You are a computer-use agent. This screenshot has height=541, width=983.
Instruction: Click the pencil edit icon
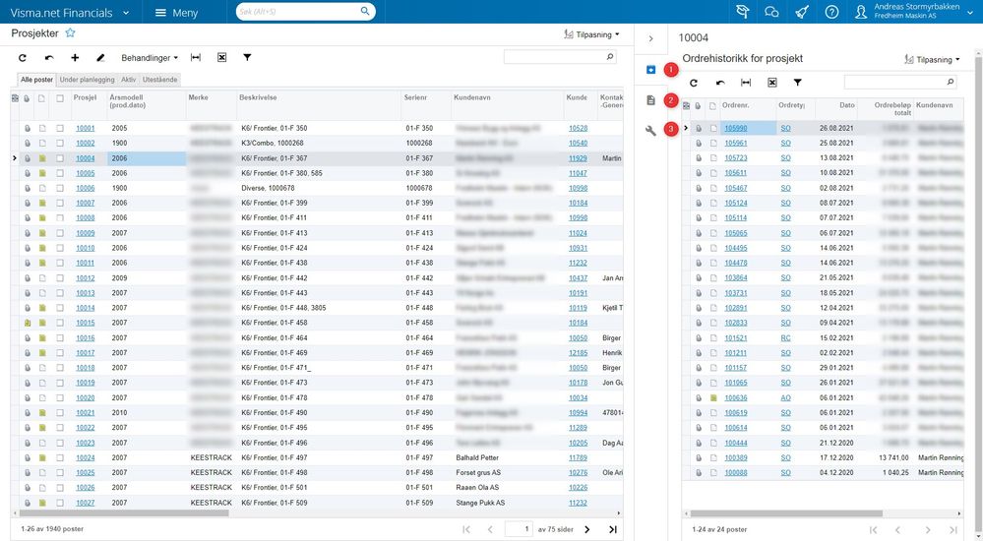coord(100,58)
